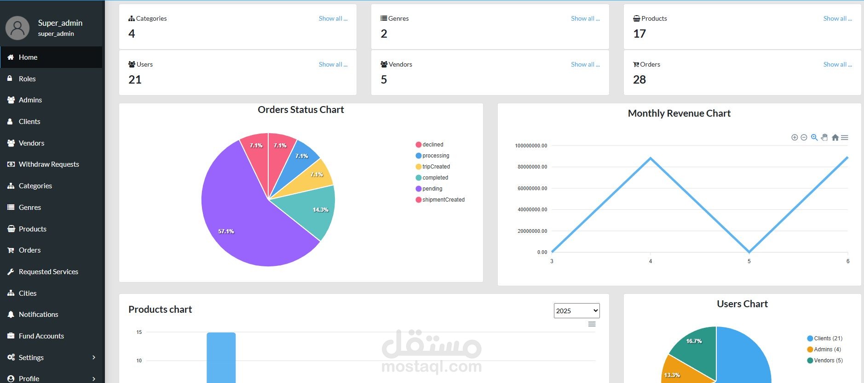This screenshot has height=383, width=864.
Task: Click the Fund Accounts briefcase icon
Action: click(11, 336)
